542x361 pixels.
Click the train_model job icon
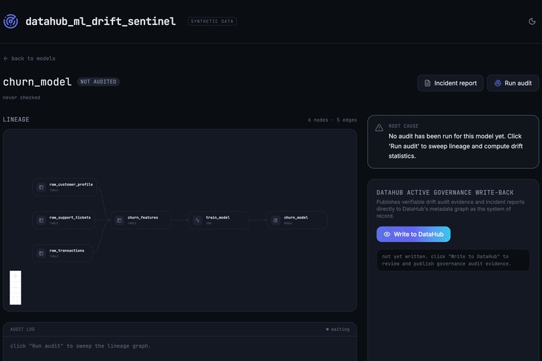pos(198,220)
